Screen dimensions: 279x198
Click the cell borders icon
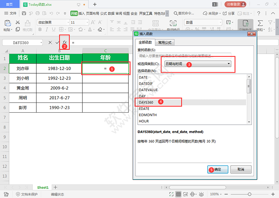point(61,30)
